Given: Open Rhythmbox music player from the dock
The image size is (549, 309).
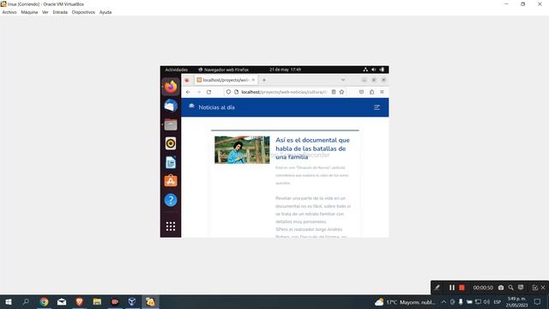Looking at the screenshot, I should tap(171, 143).
